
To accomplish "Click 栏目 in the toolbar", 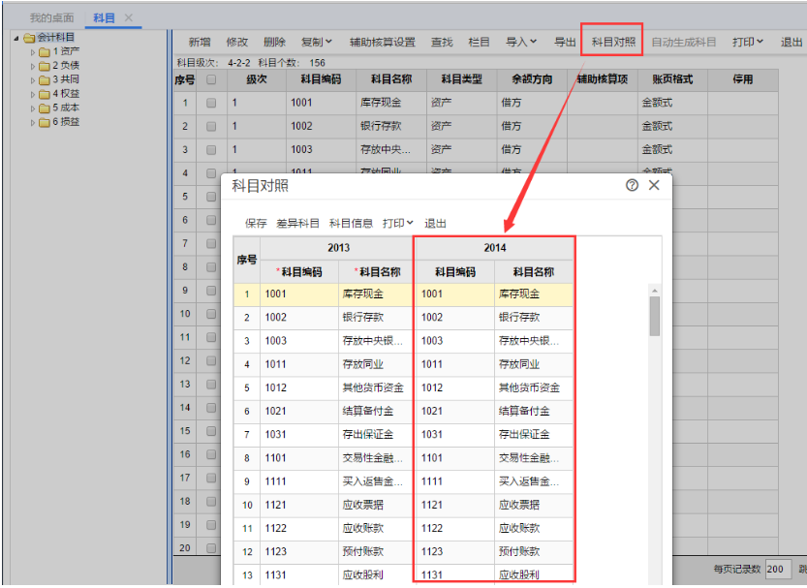I will click(x=479, y=42).
